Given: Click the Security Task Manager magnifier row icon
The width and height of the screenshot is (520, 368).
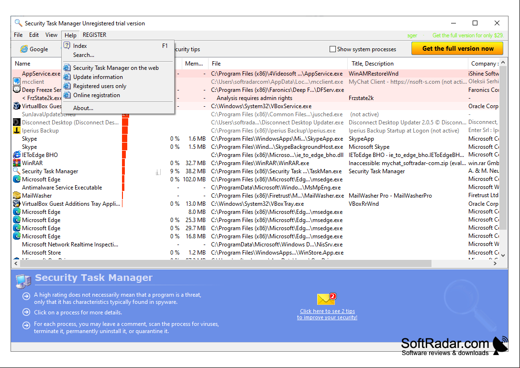Looking at the screenshot, I should tap(17, 171).
